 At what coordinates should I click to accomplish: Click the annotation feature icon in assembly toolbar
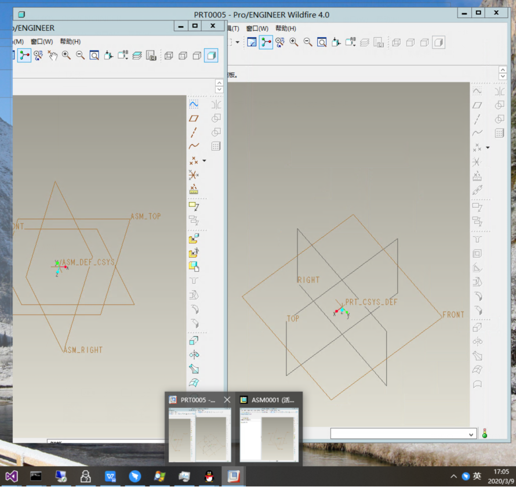pos(194,206)
